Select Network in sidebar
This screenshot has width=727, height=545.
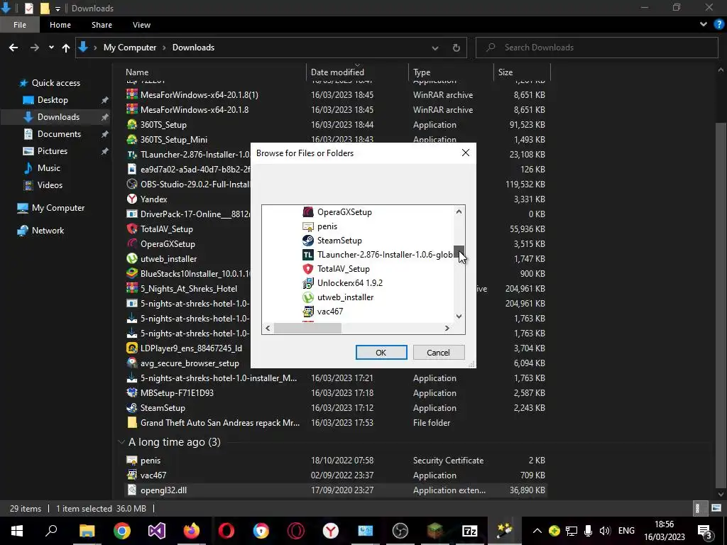48,231
